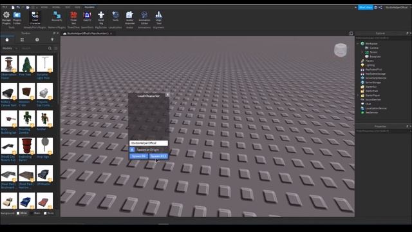Click the Toolbox search magnifier icon
Screen dimensions: 412x232
(x=50, y=48)
